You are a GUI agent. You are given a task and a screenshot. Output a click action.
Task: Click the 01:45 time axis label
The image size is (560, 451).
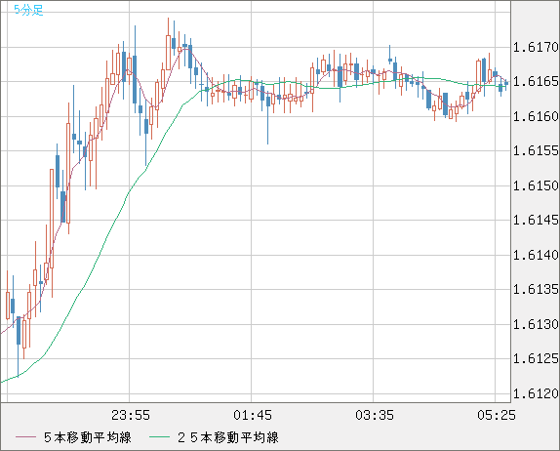(x=253, y=415)
